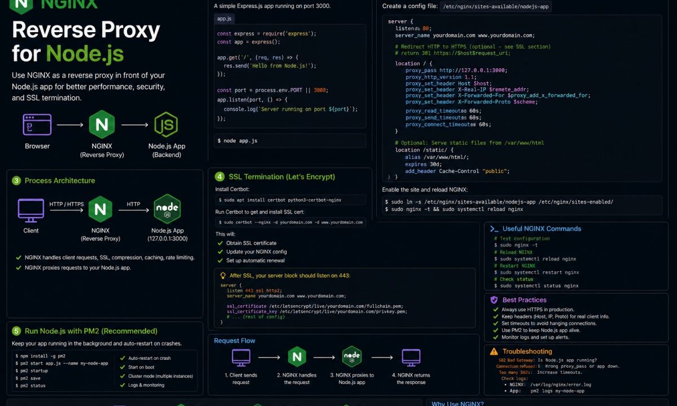Click the checkmark beside 'Logs & monitoring'
Screen dimensions: 677x406
pos(122,385)
